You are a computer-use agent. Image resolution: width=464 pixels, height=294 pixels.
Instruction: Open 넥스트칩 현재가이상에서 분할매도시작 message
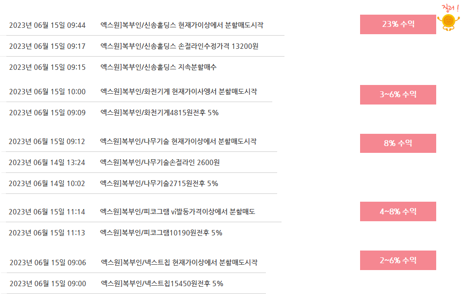click(179, 262)
